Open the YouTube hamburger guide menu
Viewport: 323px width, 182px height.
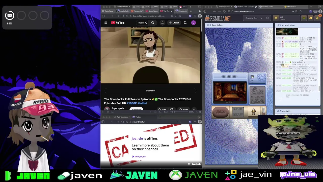pyautogui.click(x=106, y=23)
